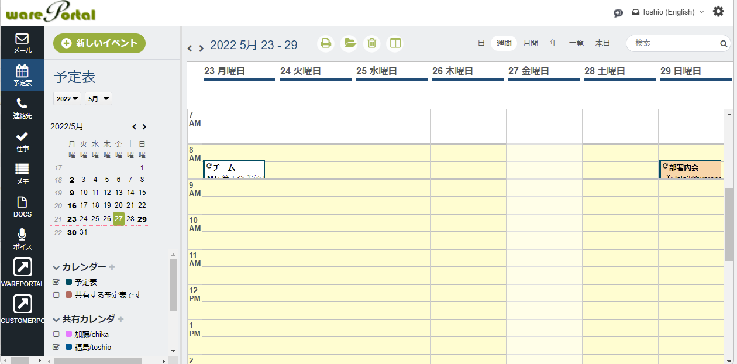The width and height of the screenshot is (737, 364).
Task: Switch to 月間 month view
Action: [x=530, y=43]
